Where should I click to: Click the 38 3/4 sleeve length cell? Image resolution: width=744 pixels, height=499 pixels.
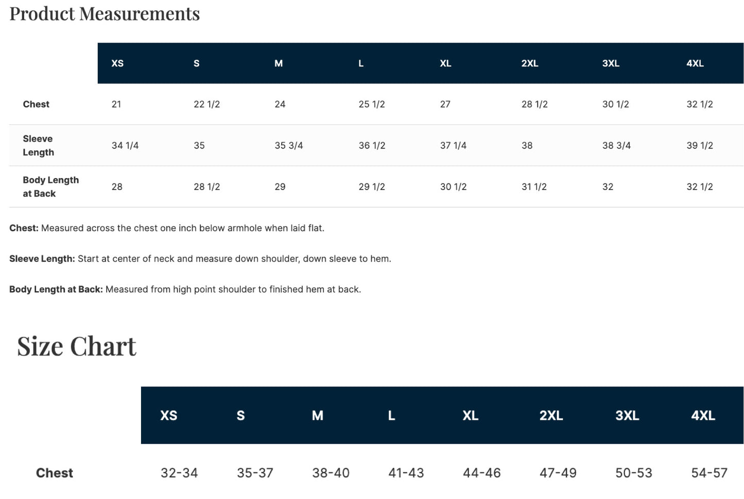(616, 146)
